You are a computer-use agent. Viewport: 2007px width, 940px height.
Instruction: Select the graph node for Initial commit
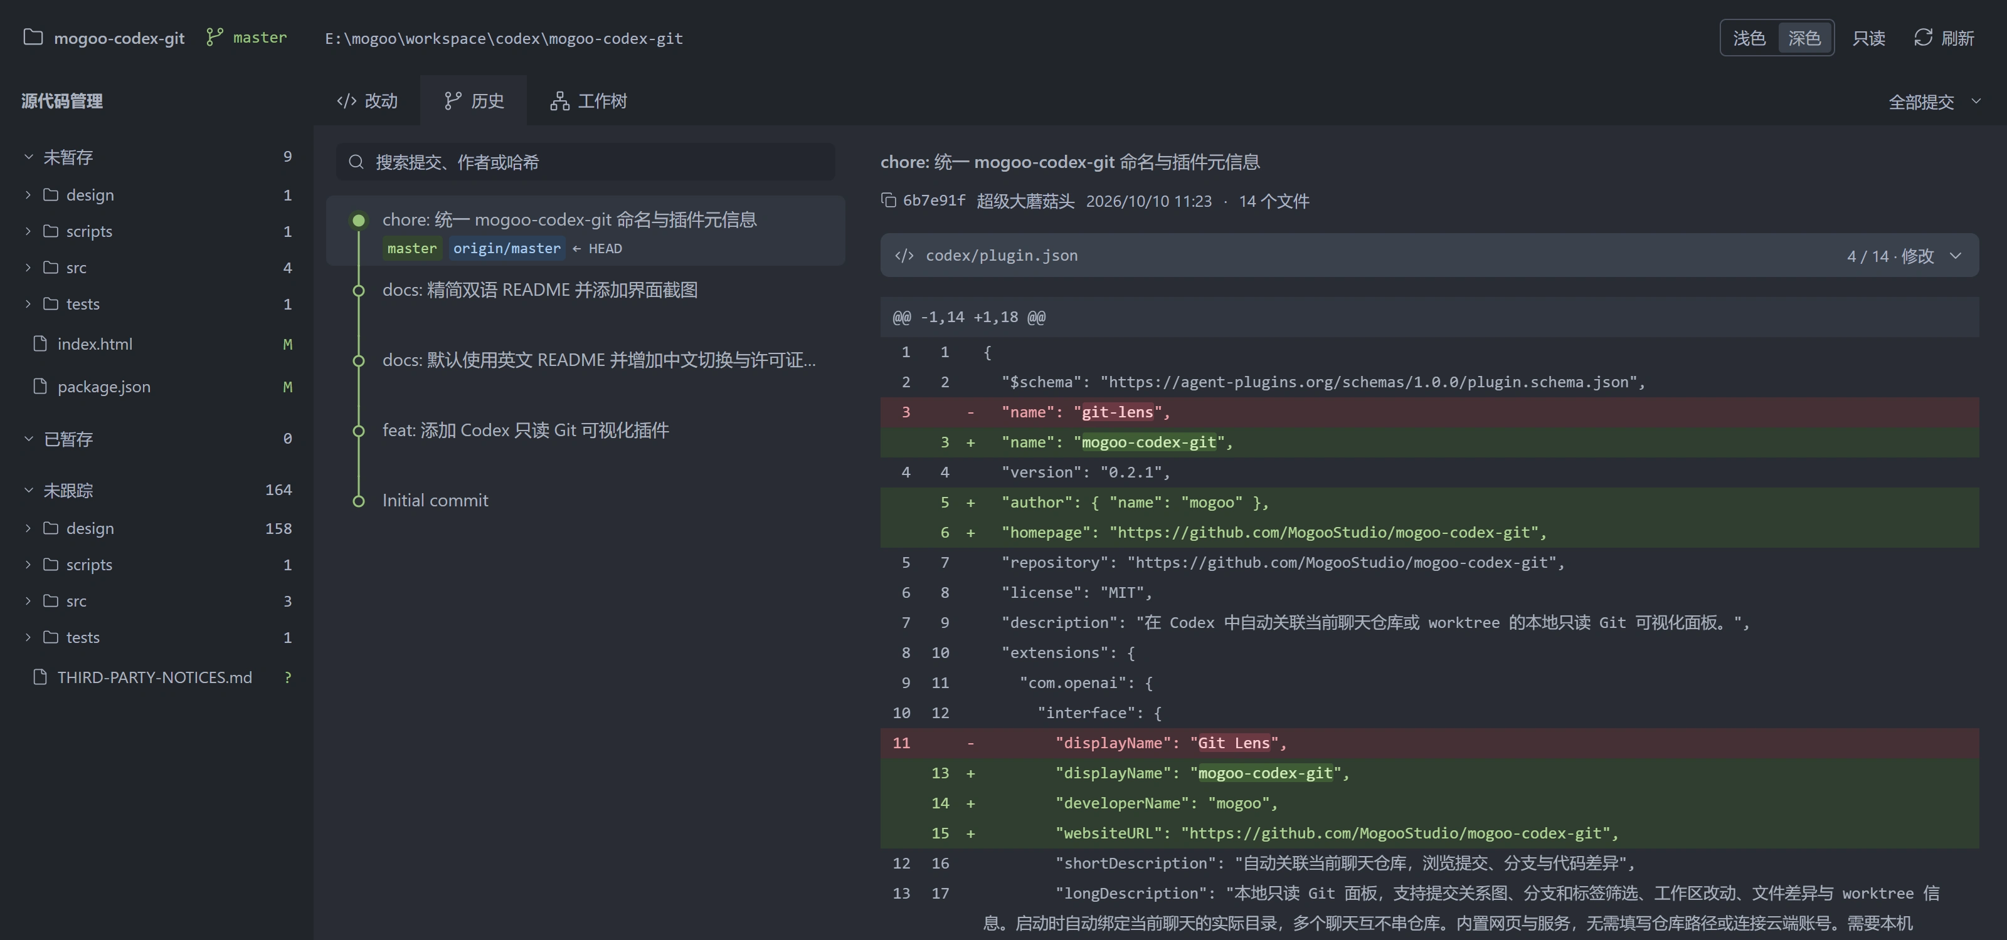pos(358,501)
